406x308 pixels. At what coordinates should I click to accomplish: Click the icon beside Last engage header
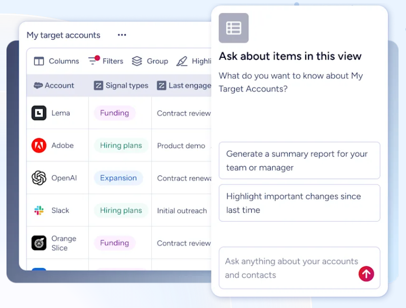161,85
